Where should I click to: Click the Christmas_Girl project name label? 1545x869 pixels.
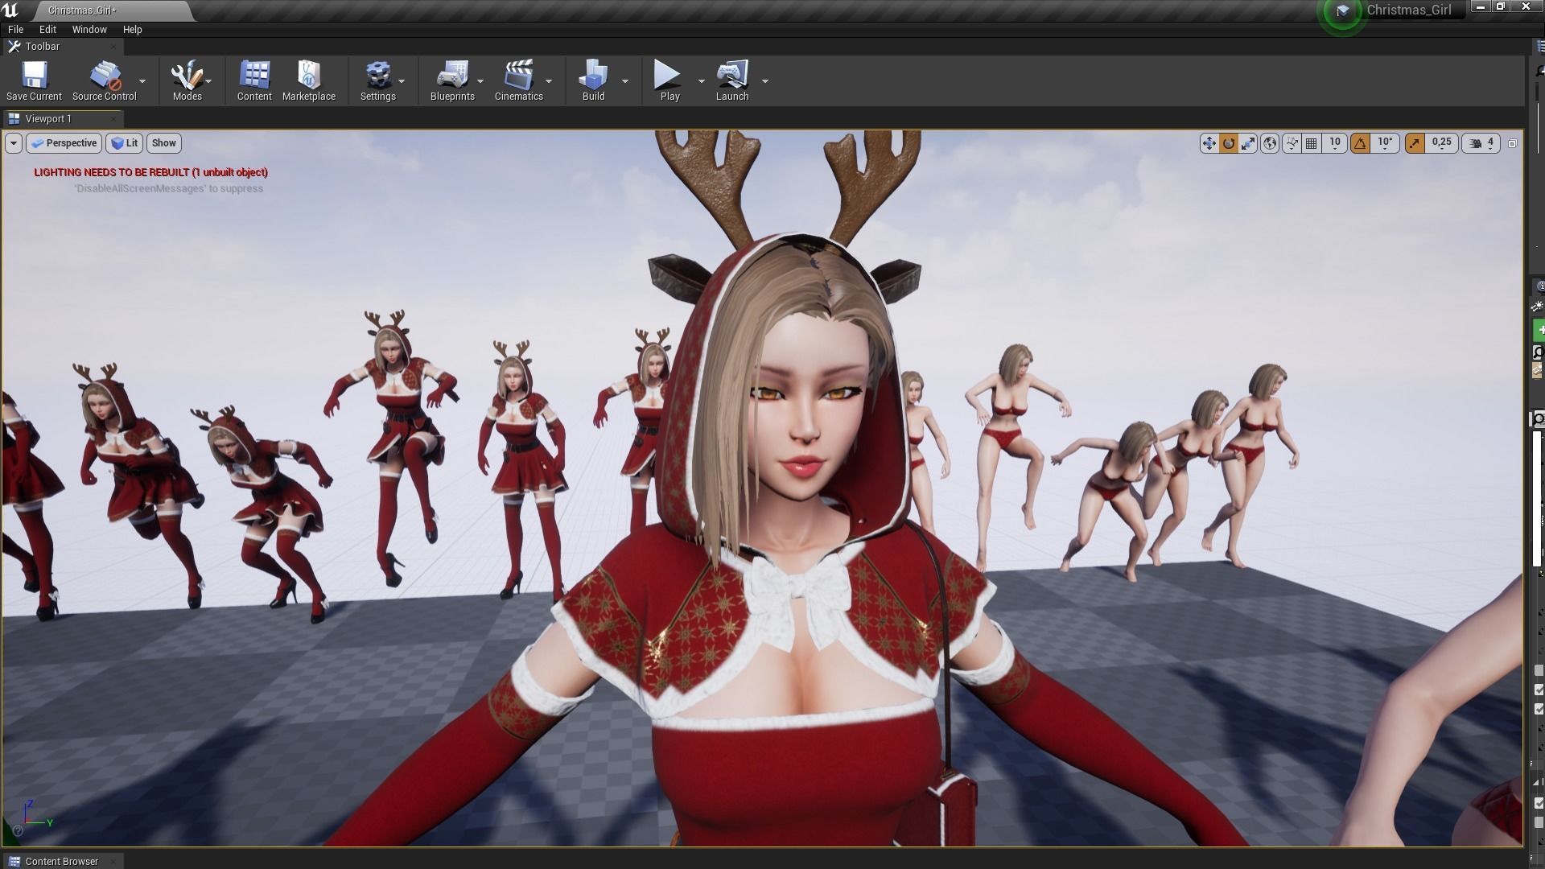pyautogui.click(x=1408, y=10)
